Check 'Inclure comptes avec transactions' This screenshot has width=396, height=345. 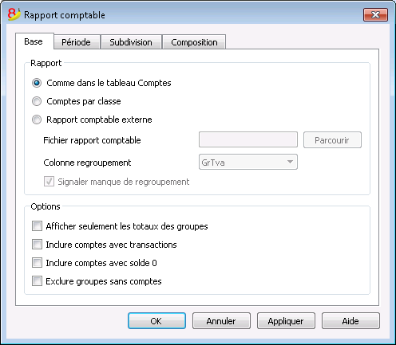point(37,245)
